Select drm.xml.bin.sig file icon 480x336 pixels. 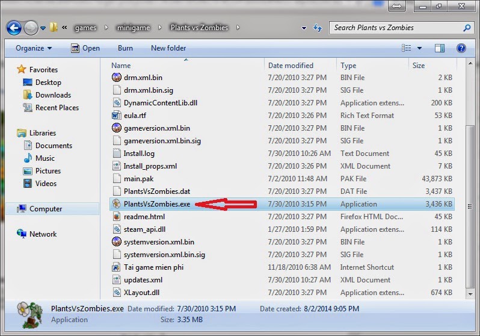pyautogui.click(x=117, y=90)
